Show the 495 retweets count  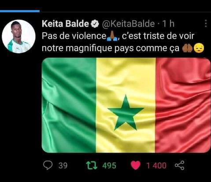point(109,165)
